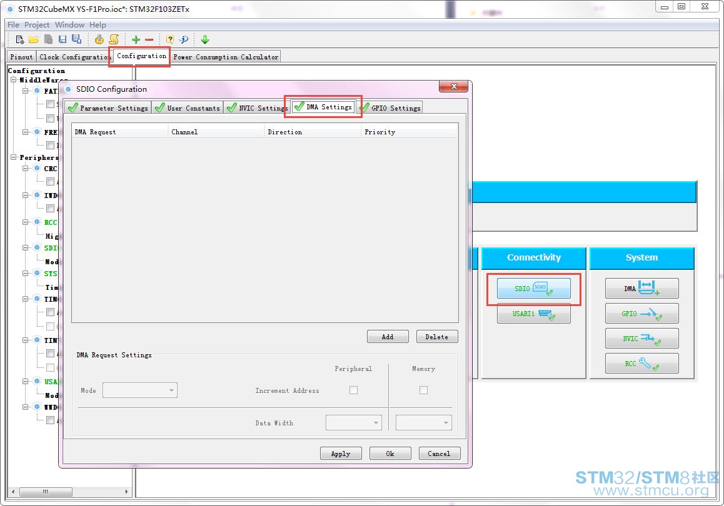Image resolution: width=724 pixels, height=506 pixels.
Task: Open a project with the folder icon
Action: [34, 40]
